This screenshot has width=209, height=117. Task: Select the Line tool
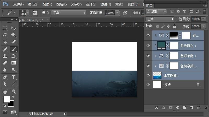coord(14,84)
